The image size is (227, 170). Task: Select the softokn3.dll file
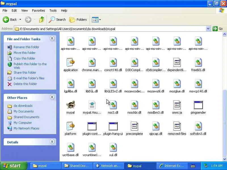pyautogui.click(x=198, y=126)
